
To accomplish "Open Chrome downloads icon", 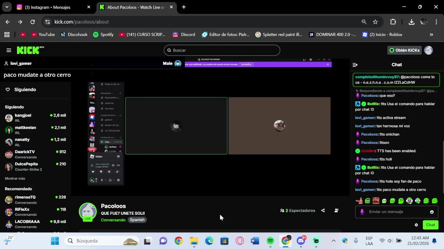I will click(x=411, y=22).
